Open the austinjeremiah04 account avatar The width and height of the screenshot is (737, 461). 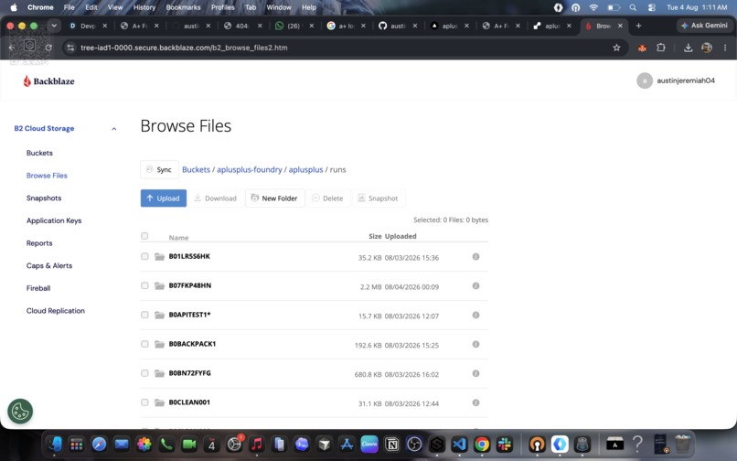point(645,80)
